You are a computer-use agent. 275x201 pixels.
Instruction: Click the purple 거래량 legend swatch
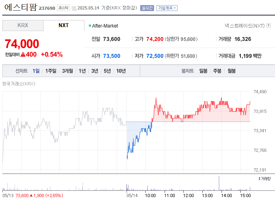tap(259, 179)
